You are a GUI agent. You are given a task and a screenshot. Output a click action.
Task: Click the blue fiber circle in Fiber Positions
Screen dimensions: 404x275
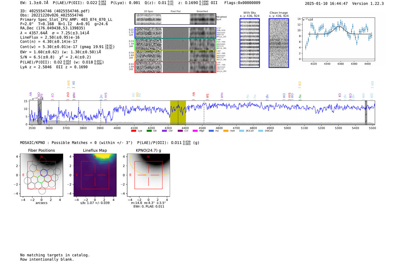[44, 173]
